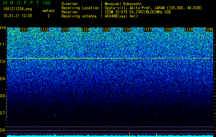Click the time marker "1238"
This screenshot has height=137, width=216.
[168, 29]
